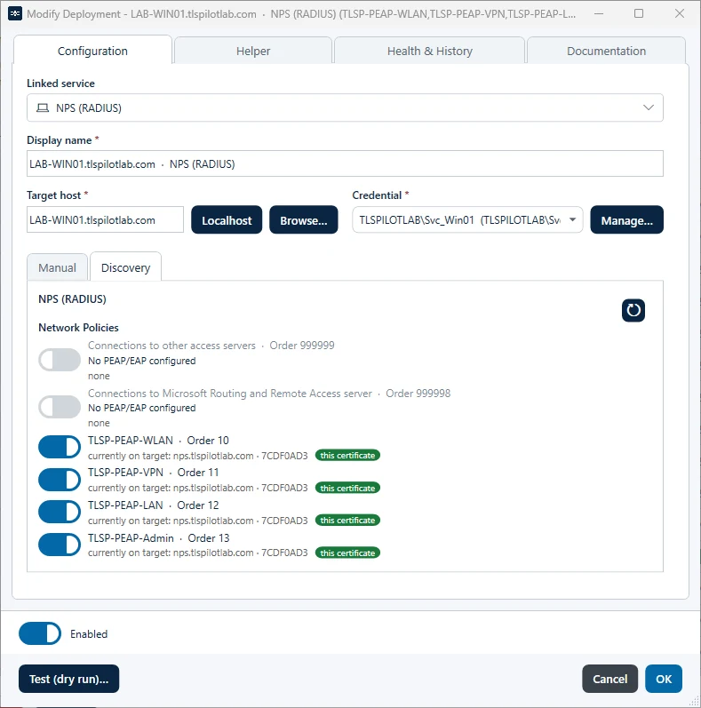Click the laptop icon in Linked service
The width and height of the screenshot is (701, 708).
click(43, 107)
